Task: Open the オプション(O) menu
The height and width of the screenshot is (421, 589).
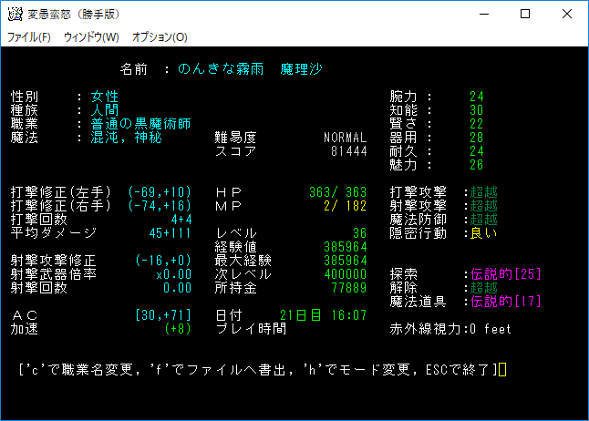Action: coord(160,37)
